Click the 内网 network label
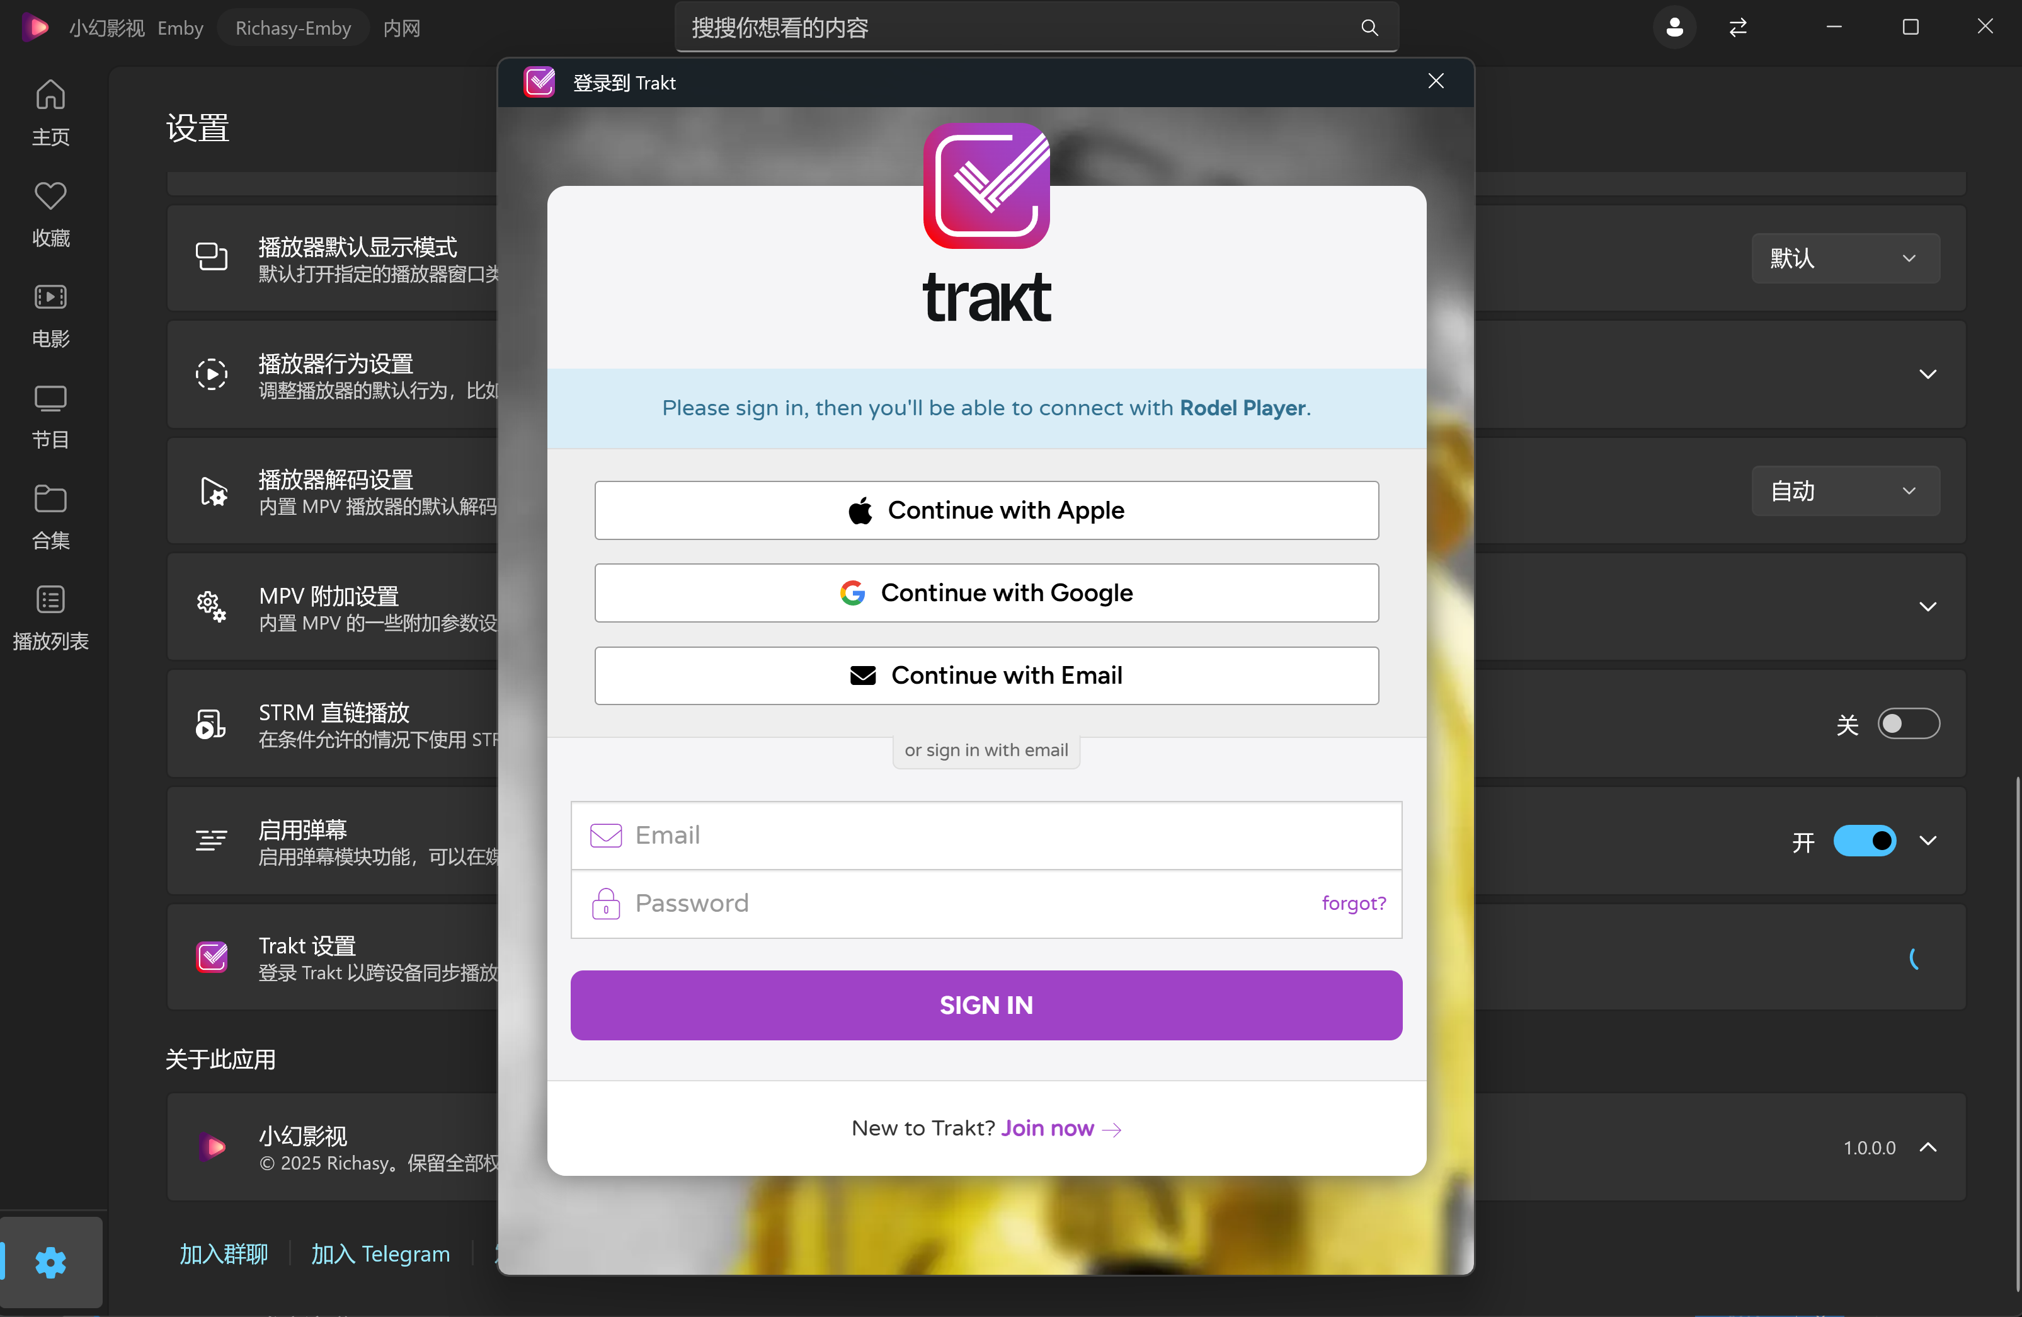This screenshot has height=1317, width=2022. [402, 28]
